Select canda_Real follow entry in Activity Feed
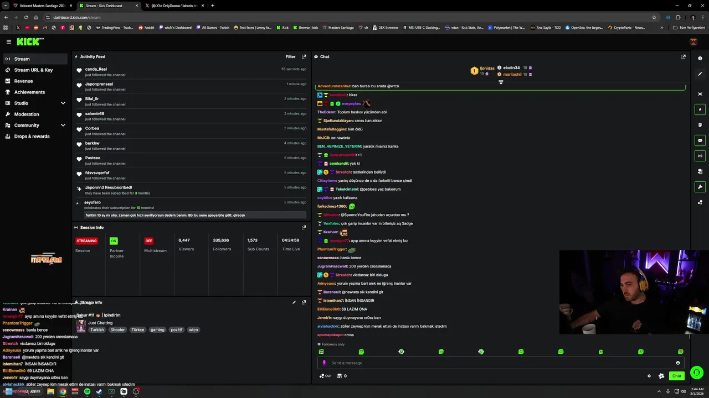Screen dimensions: 709x398 (191, 71)
